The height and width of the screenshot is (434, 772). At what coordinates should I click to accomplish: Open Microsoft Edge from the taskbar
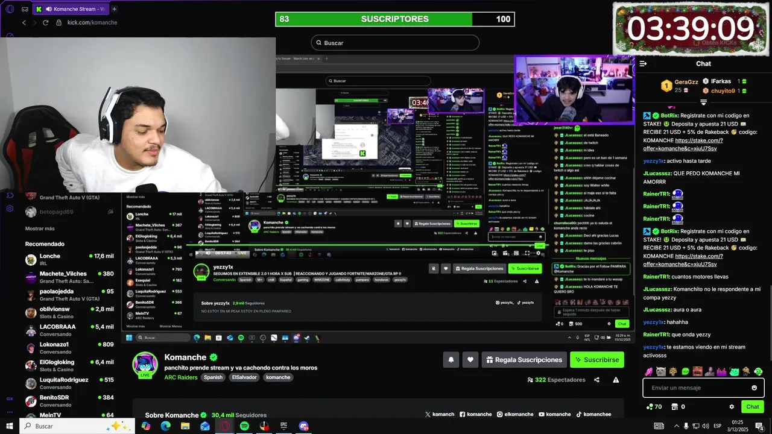(165, 426)
